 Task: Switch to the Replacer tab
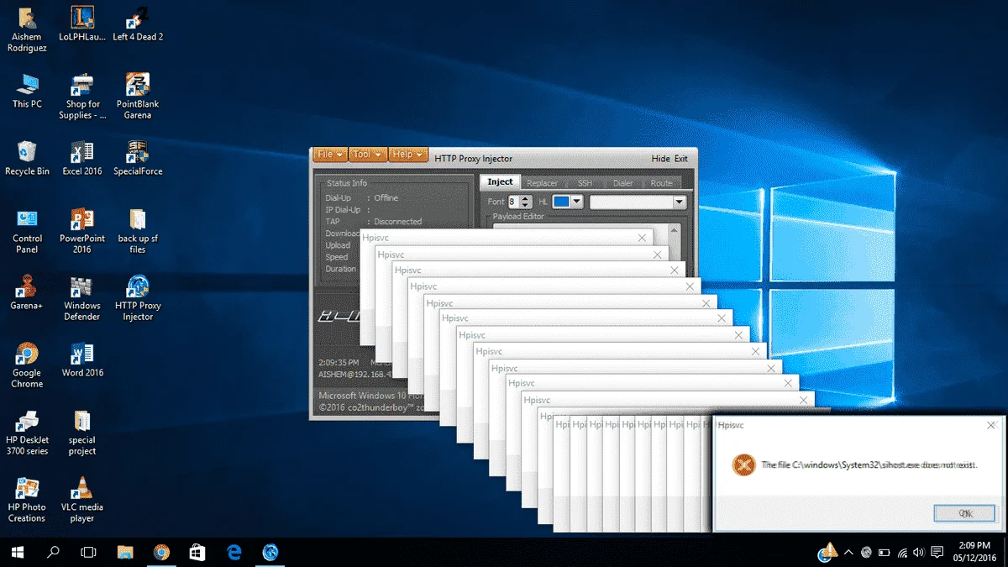tap(542, 183)
